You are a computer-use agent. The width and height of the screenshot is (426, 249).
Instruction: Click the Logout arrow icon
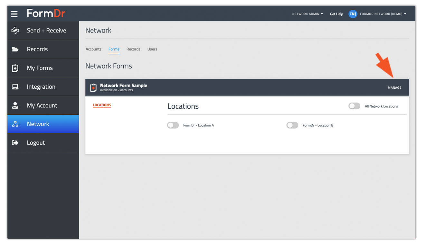coord(15,143)
